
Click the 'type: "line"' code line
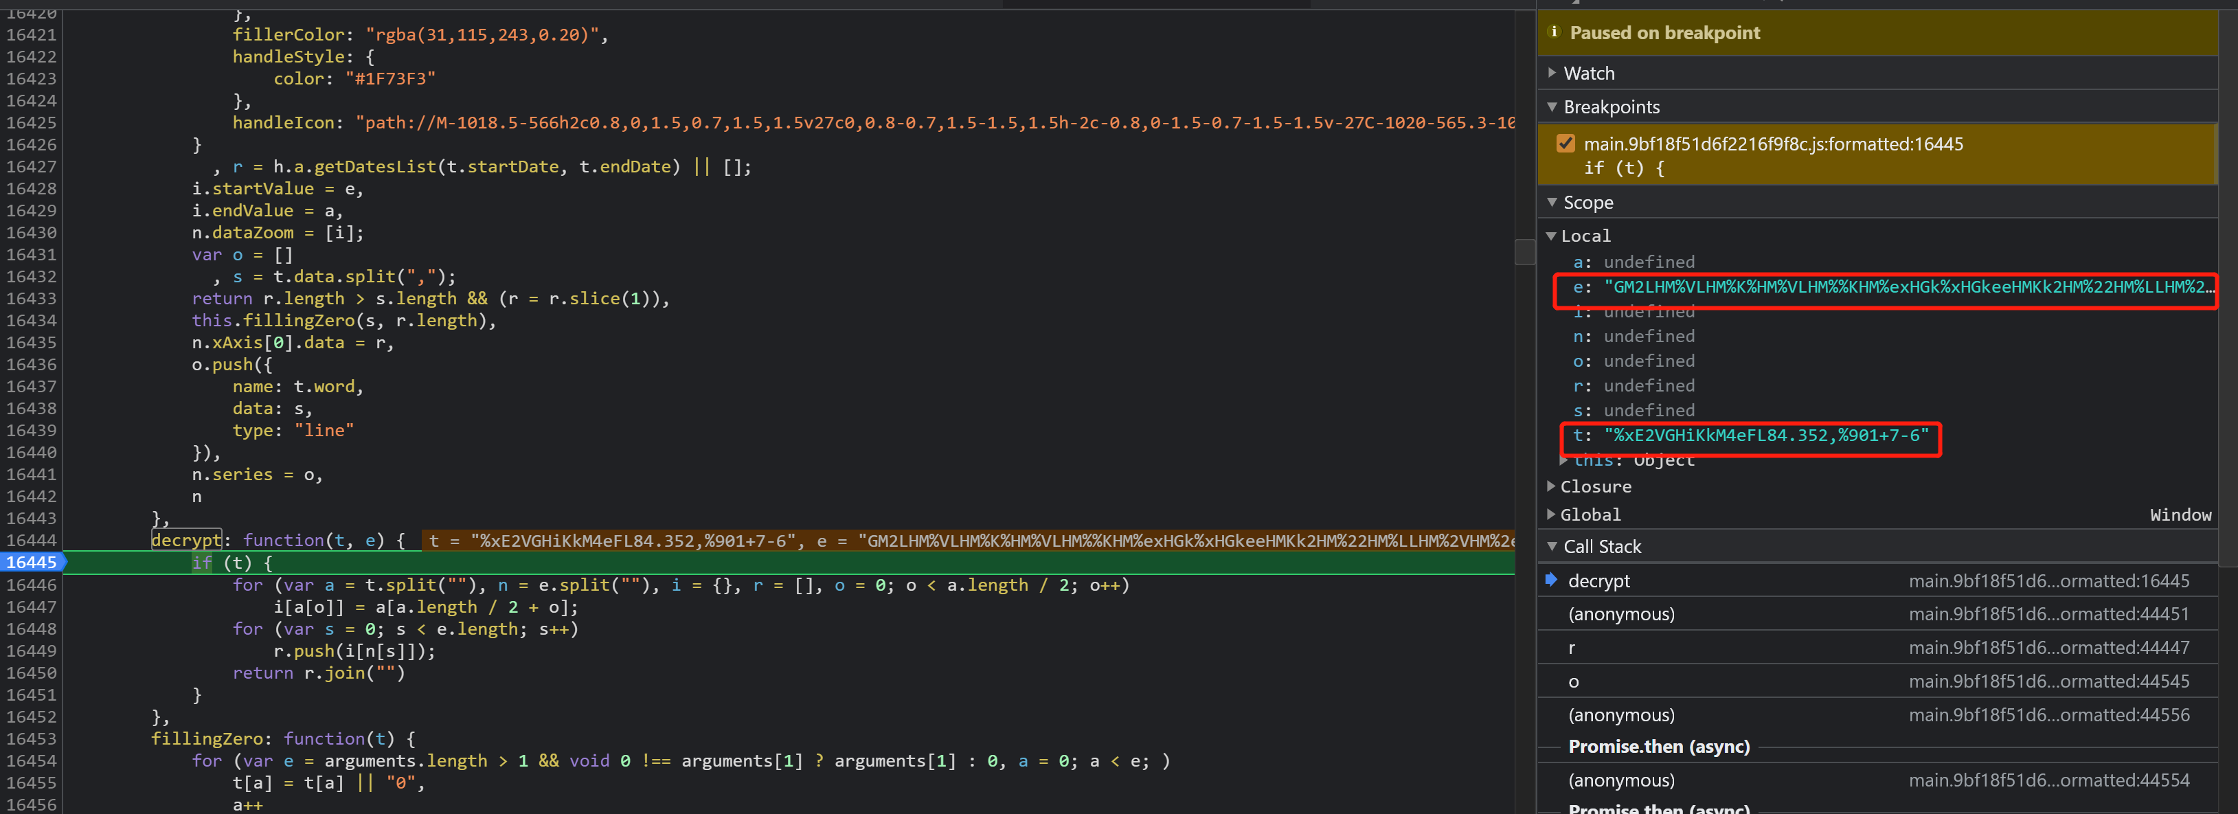pos(293,430)
